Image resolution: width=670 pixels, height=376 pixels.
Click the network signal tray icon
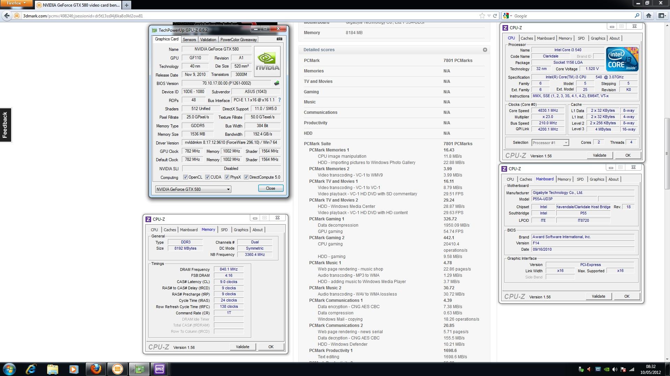pyautogui.click(x=632, y=369)
